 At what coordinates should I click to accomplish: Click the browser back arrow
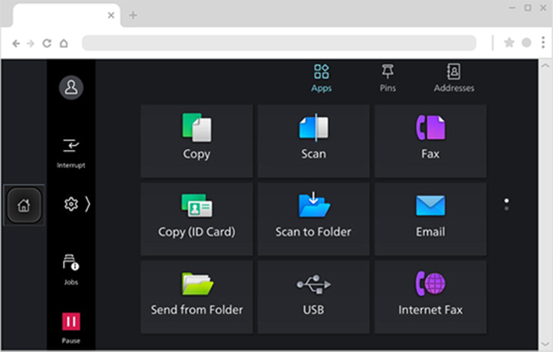click(x=16, y=43)
